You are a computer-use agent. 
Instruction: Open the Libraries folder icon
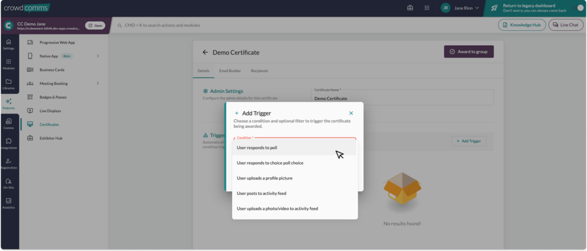pyautogui.click(x=9, y=84)
